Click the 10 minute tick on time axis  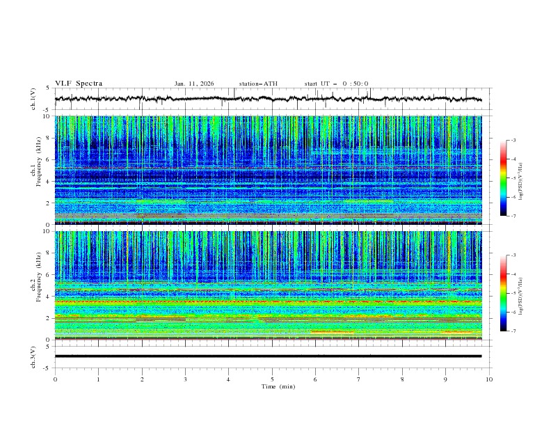tap(489, 379)
